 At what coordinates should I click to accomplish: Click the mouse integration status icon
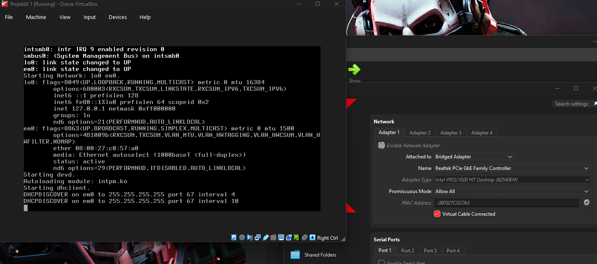(304, 237)
